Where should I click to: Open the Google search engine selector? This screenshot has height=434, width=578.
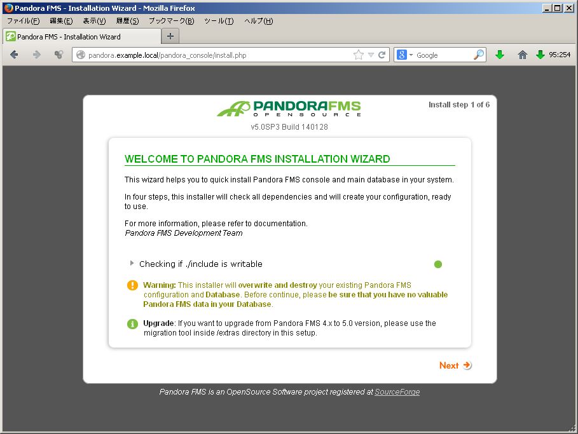(x=405, y=55)
